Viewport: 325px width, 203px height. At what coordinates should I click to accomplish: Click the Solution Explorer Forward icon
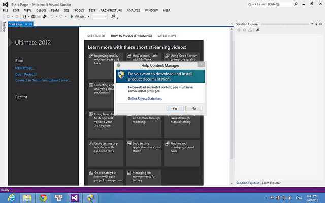[x=244, y=30]
